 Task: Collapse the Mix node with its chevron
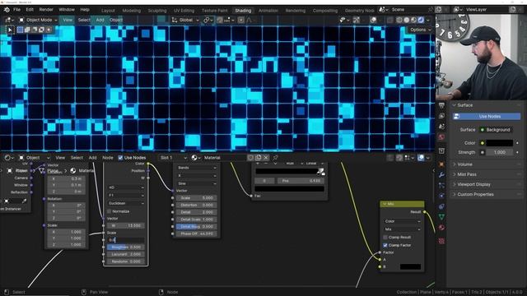point(385,204)
